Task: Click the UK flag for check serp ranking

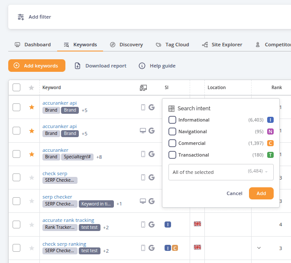Action: pyautogui.click(x=197, y=247)
